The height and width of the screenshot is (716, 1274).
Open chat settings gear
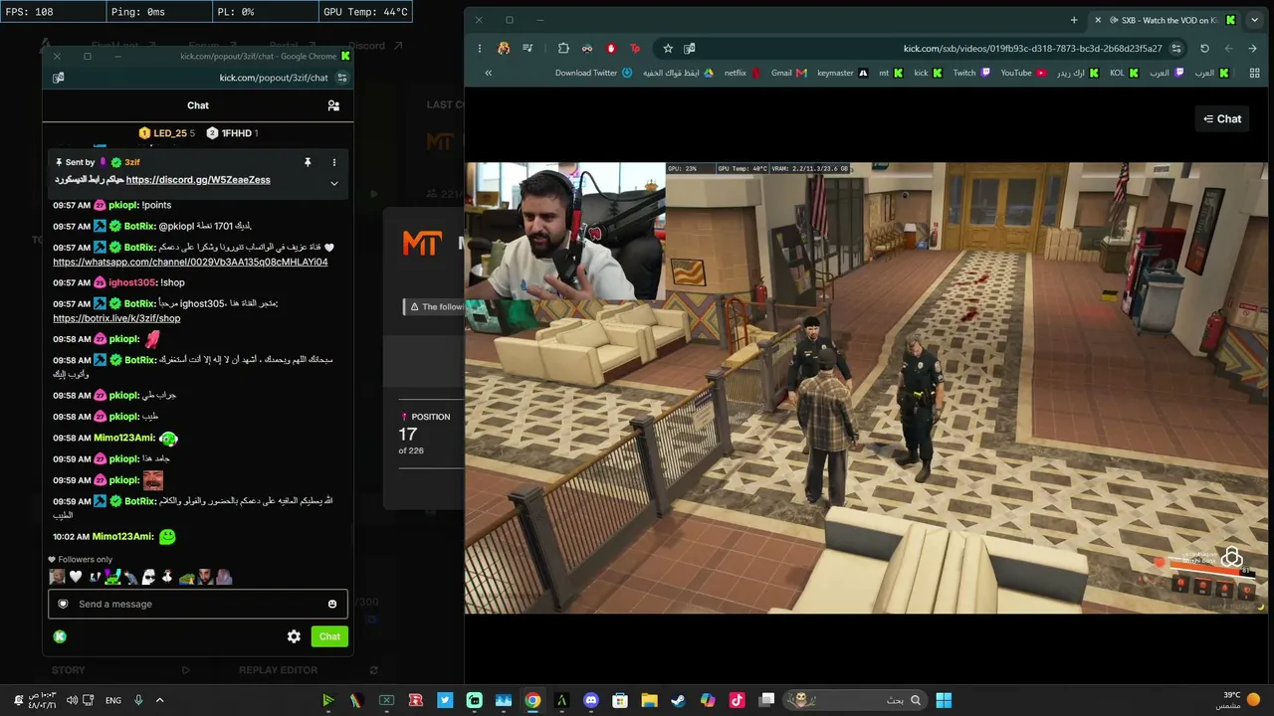tap(294, 636)
